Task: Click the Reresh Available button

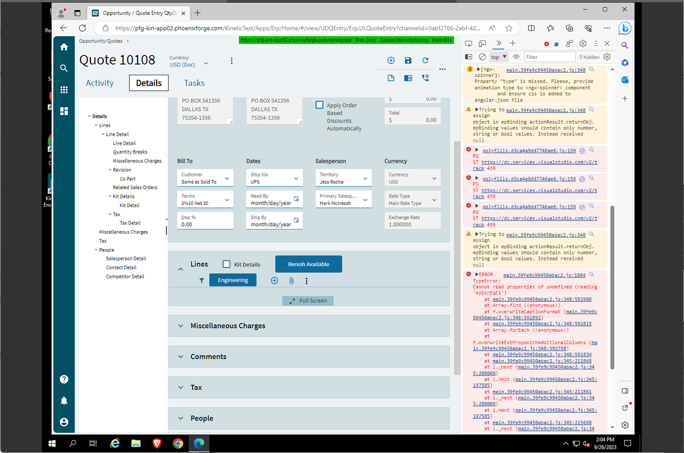Action: (x=309, y=265)
